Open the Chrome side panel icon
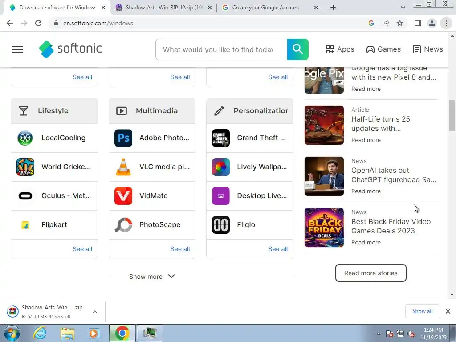This screenshot has width=456, height=342. pyautogui.click(x=418, y=23)
